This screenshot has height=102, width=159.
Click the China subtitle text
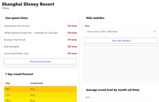point(5,8)
